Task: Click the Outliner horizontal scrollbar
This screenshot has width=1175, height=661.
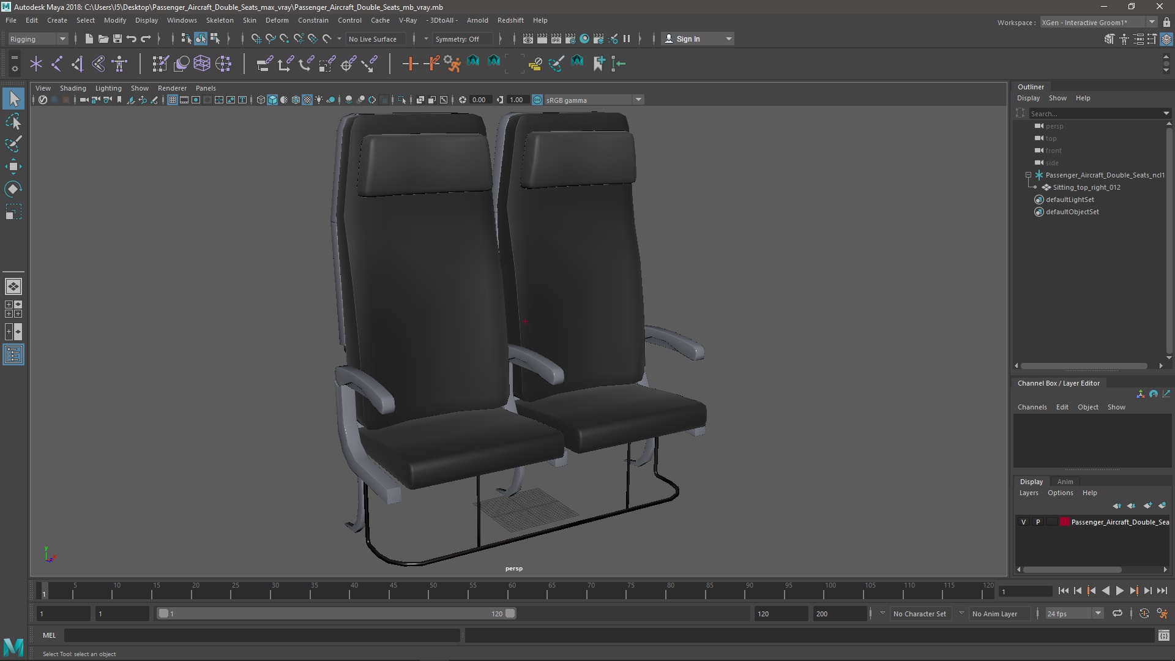Action: coord(1084,366)
